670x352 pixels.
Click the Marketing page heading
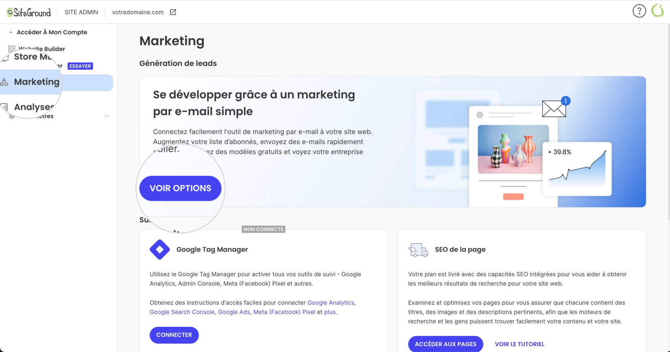[172, 41]
